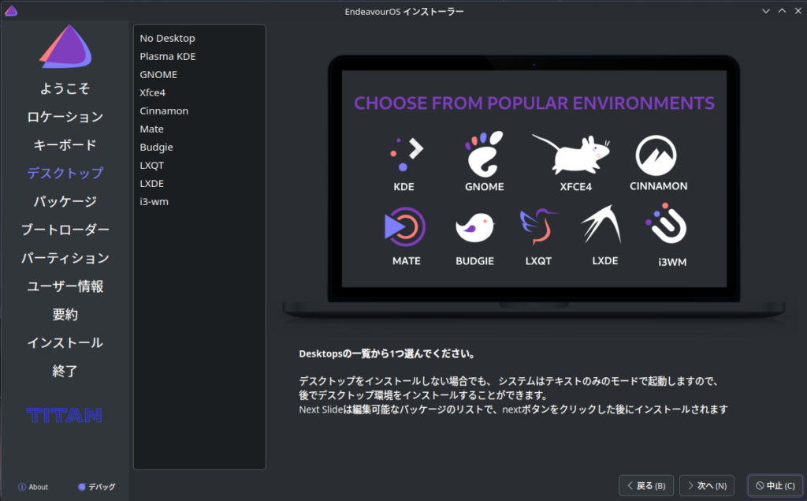
Task: Select Xfce4 in the desktop list
Action: click(152, 92)
